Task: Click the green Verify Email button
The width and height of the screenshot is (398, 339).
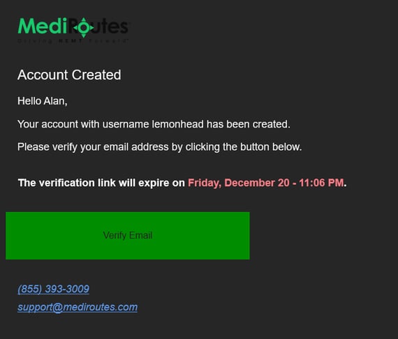Action: click(x=127, y=236)
